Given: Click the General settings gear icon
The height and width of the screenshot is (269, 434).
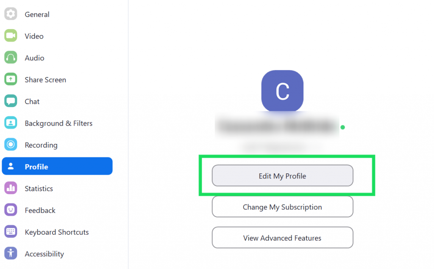Looking at the screenshot, I should tap(10, 14).
